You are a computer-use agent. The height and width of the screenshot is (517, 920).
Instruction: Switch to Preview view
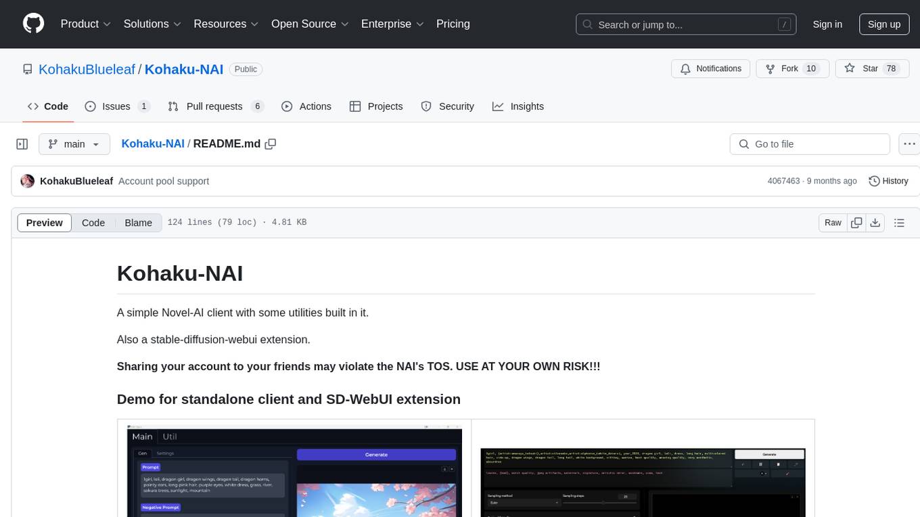(x=45, y=223)
